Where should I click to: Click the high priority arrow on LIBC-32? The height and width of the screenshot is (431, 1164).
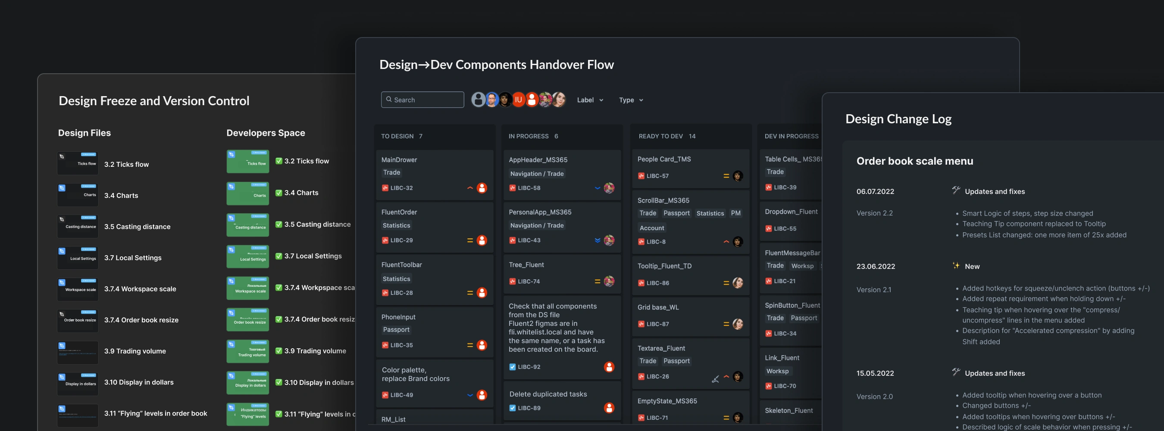click(470, 188)
